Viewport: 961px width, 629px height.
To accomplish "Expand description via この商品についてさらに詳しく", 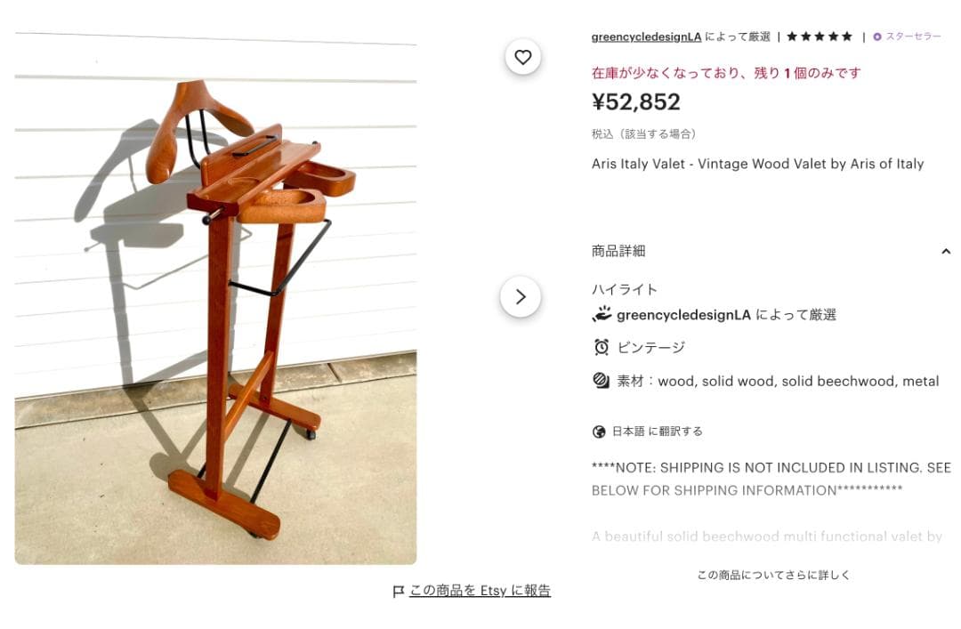I will [773, 575].
